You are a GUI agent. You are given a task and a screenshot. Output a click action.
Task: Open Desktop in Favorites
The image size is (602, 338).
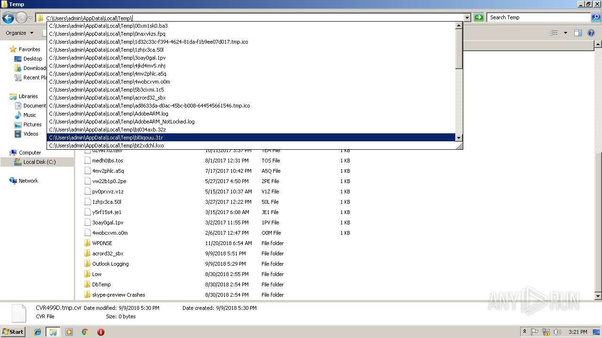pyautogui.click(x=32, y=59)
